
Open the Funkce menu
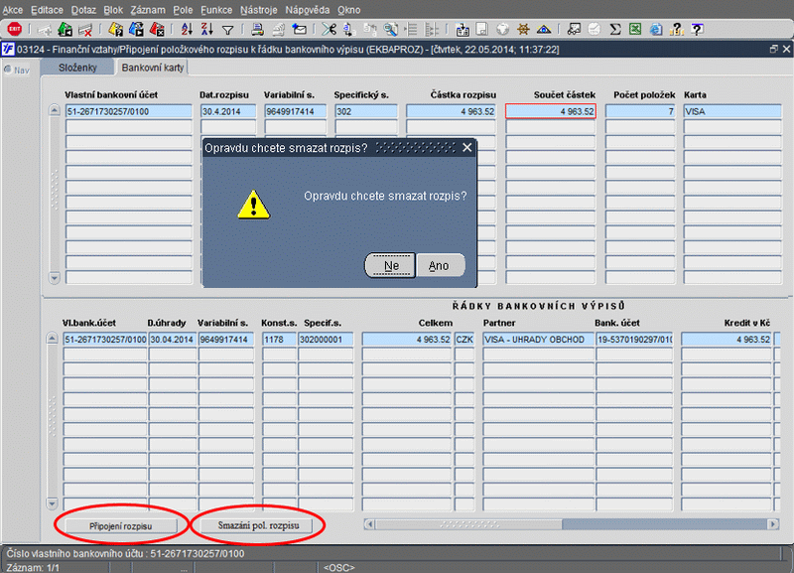coord(216,10)
